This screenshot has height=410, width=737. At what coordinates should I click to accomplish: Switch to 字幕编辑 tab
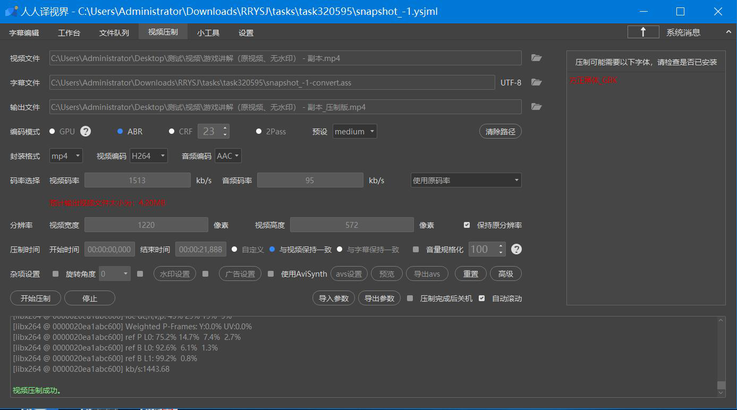click(x=24, y=32)
